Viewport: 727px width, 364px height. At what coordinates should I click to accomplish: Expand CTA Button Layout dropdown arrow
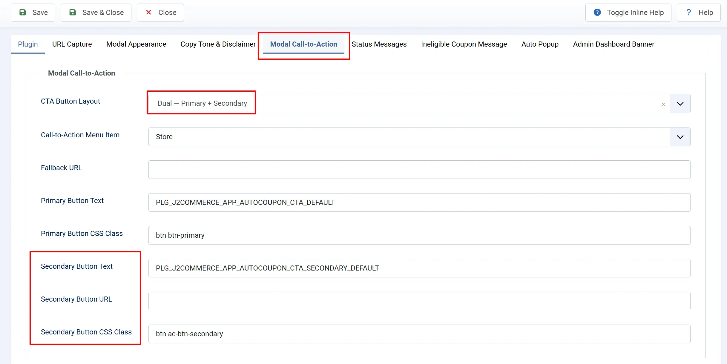(680, 104)
